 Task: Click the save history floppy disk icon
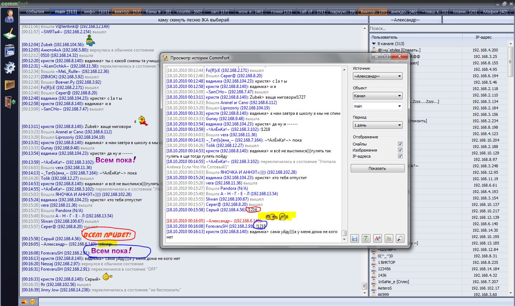click(x=354, y=238)
